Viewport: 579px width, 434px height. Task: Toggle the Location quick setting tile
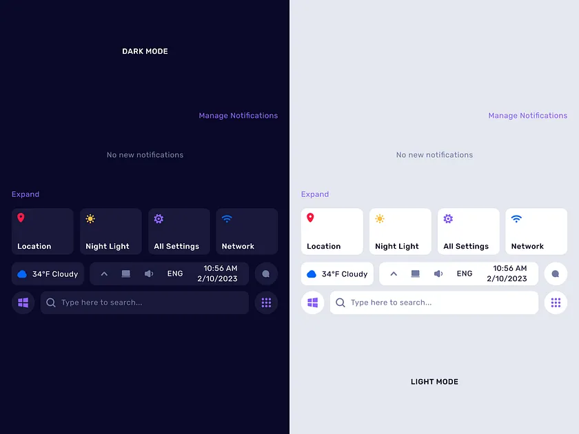point(42,231)
